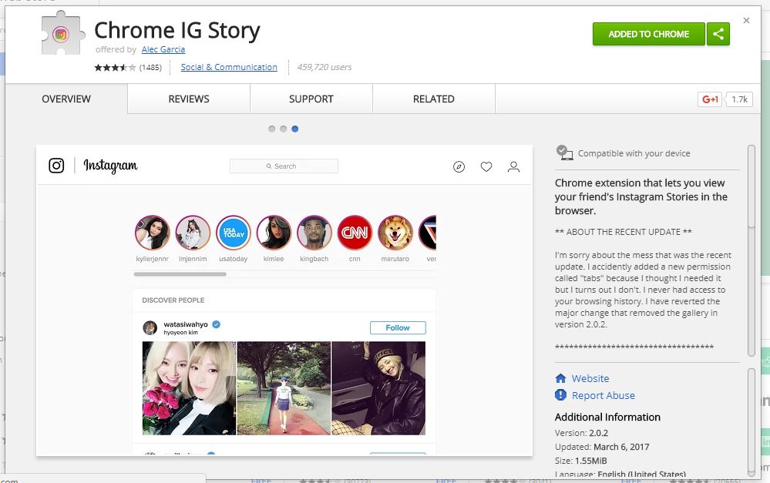Click the green share icon button
Screen dimensions: 770x483
pyautogui.click(x=718, y=34)
